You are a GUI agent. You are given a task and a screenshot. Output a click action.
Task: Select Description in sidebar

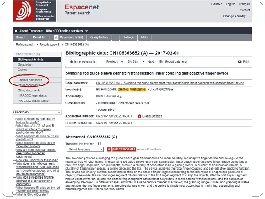(37, 64)
